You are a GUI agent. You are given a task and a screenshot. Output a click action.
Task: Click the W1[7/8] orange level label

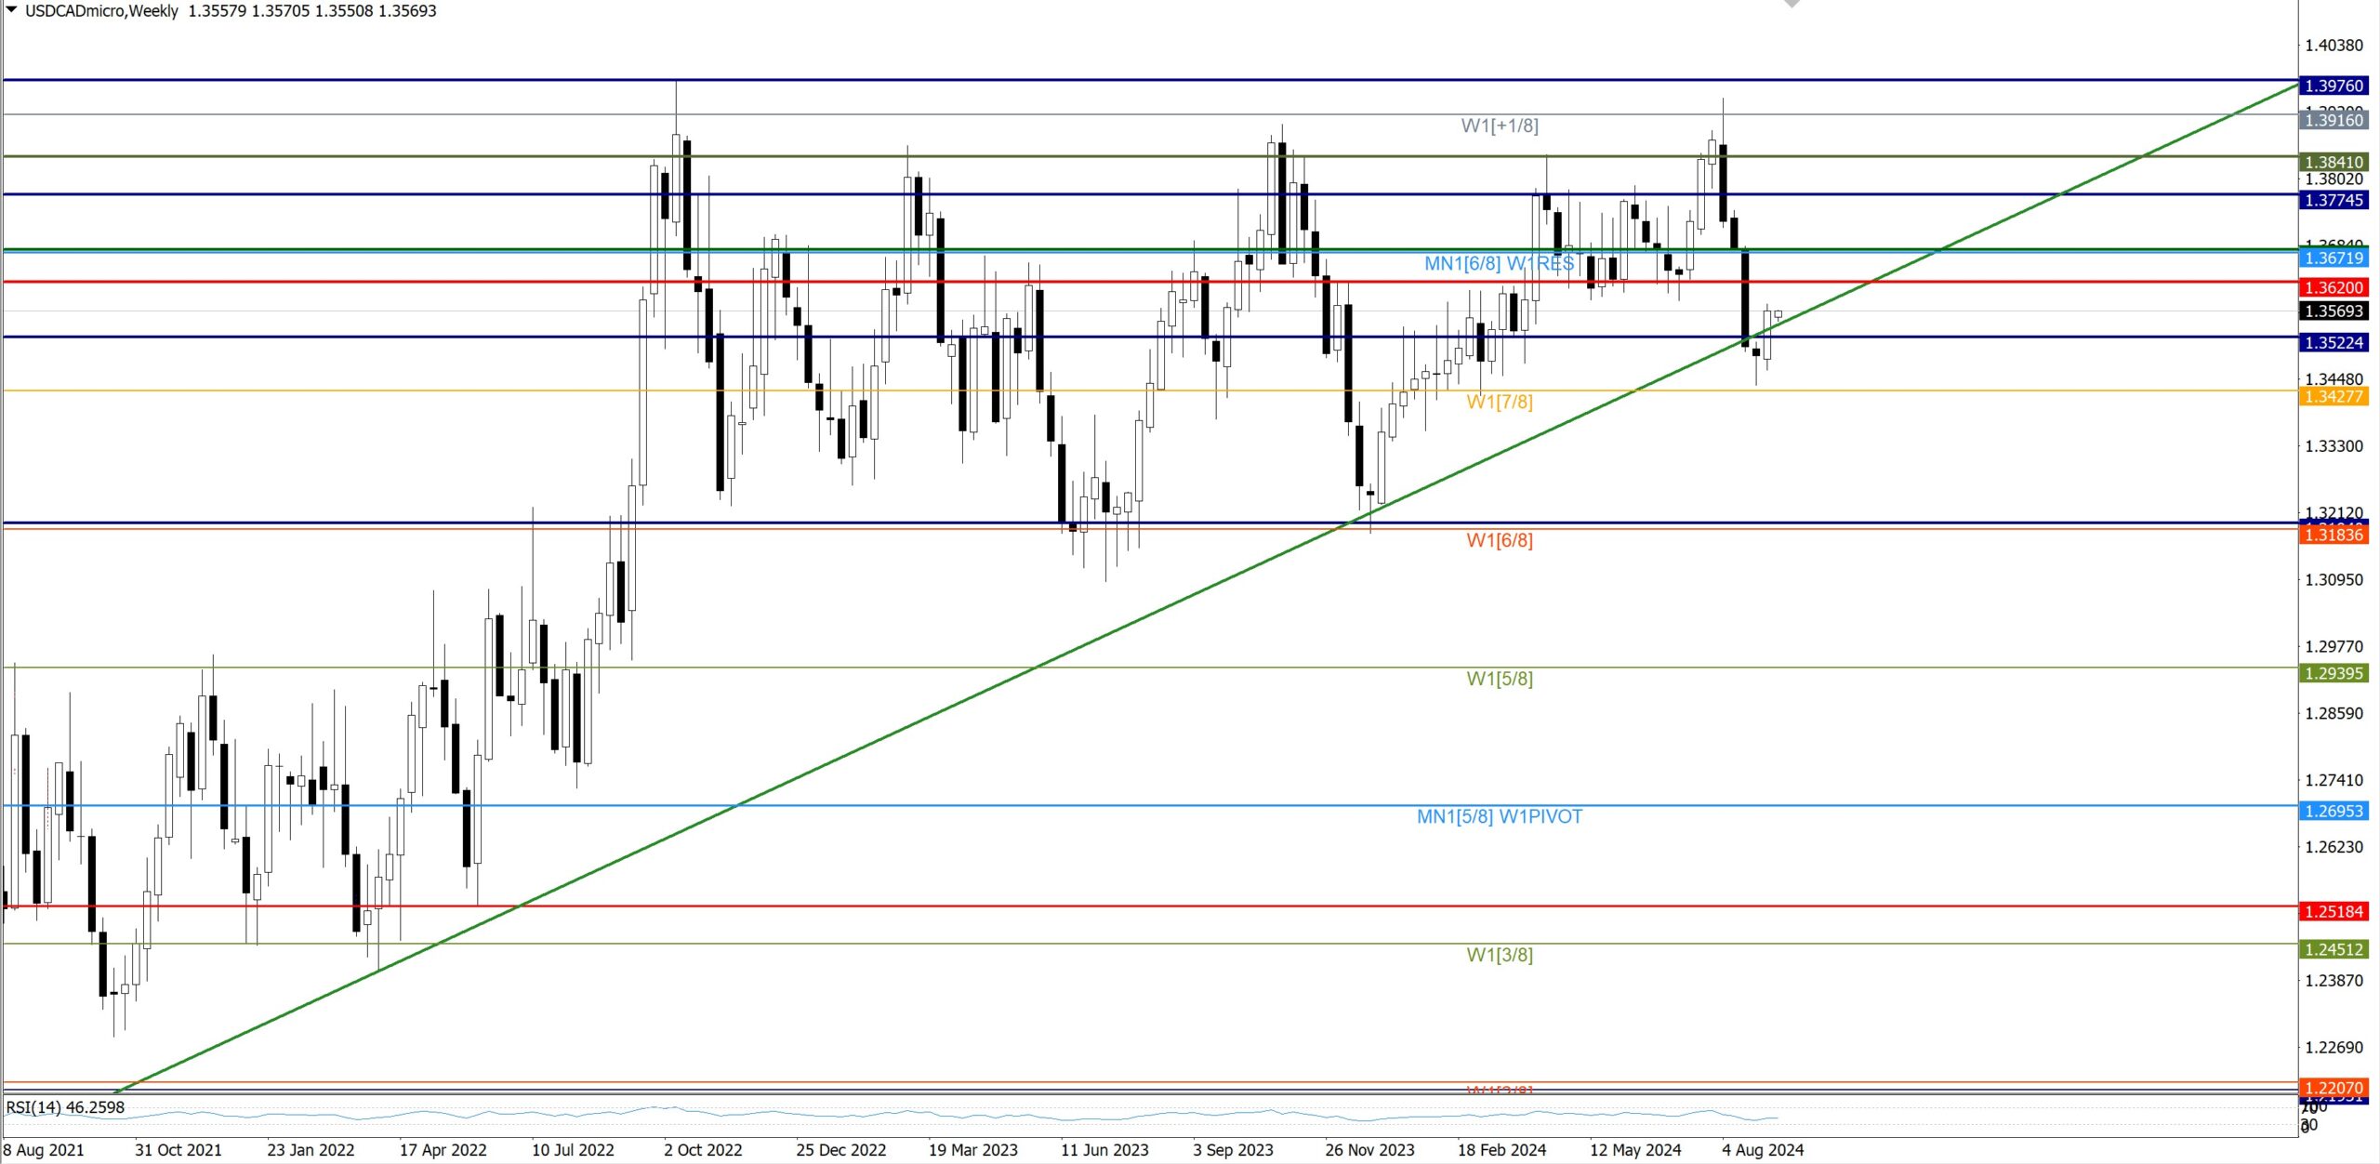(x=1499, y=402)
